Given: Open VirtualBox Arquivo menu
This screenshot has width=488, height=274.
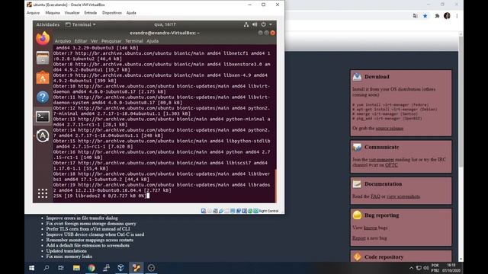Looking at the screenshot, I should click(34, 13).
